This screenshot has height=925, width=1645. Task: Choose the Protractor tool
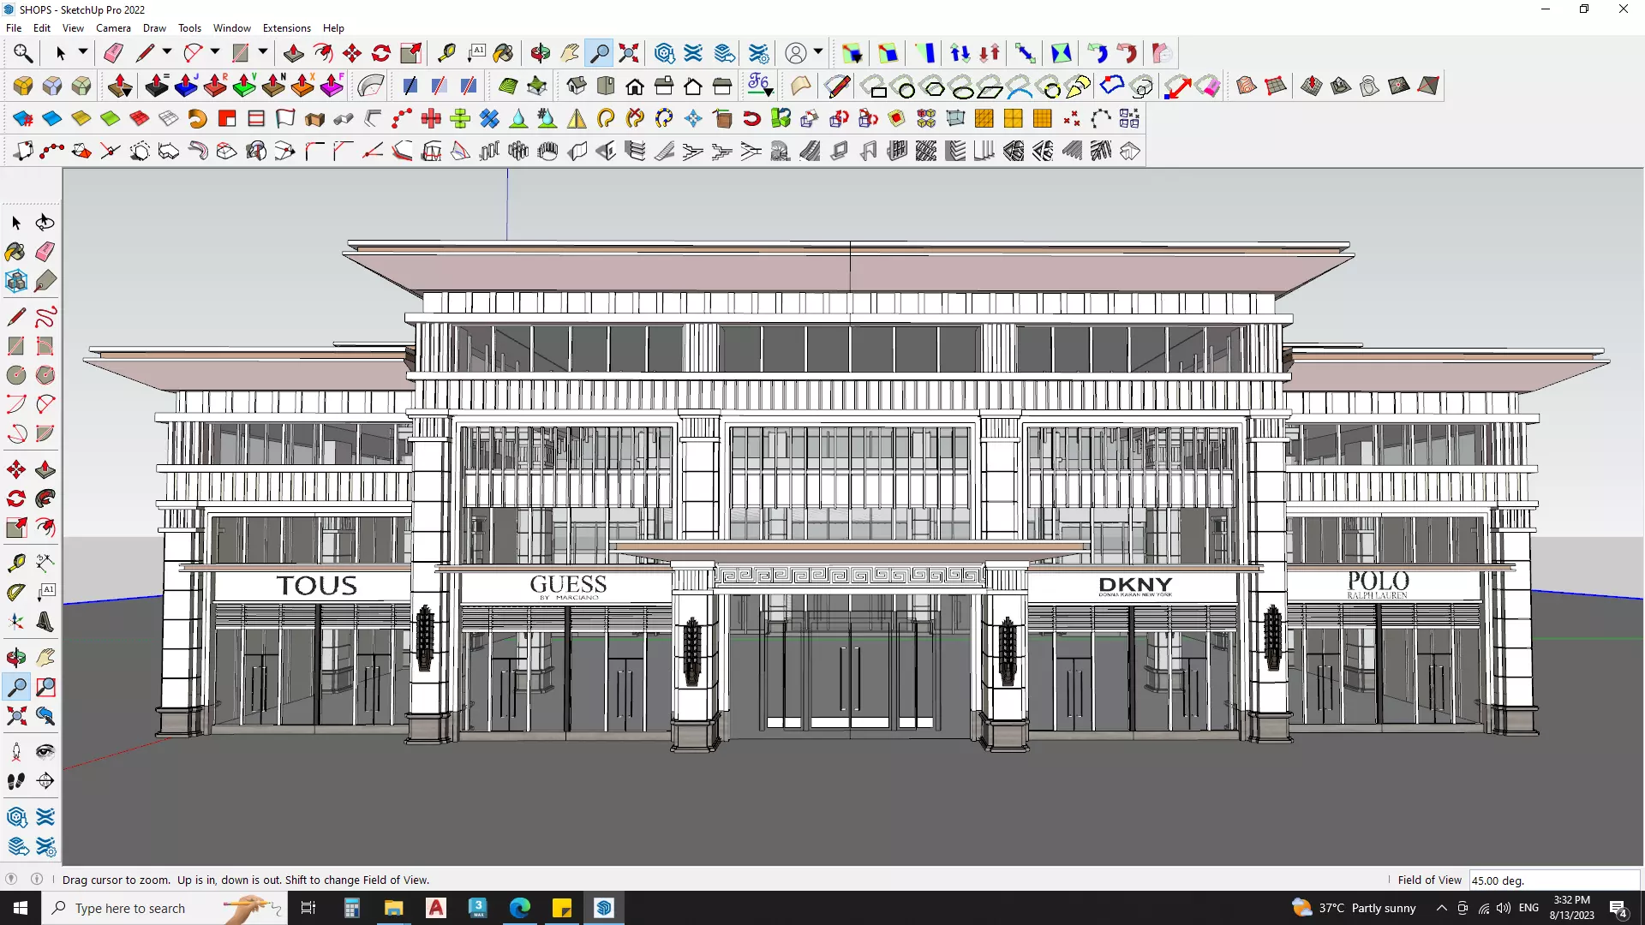pyautogui.click(x=16, y=592)
